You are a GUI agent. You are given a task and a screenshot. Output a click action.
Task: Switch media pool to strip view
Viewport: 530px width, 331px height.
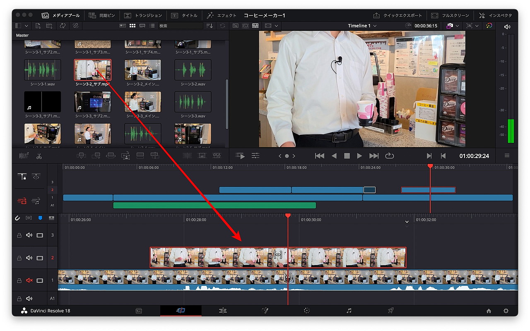tap(142, 26)
